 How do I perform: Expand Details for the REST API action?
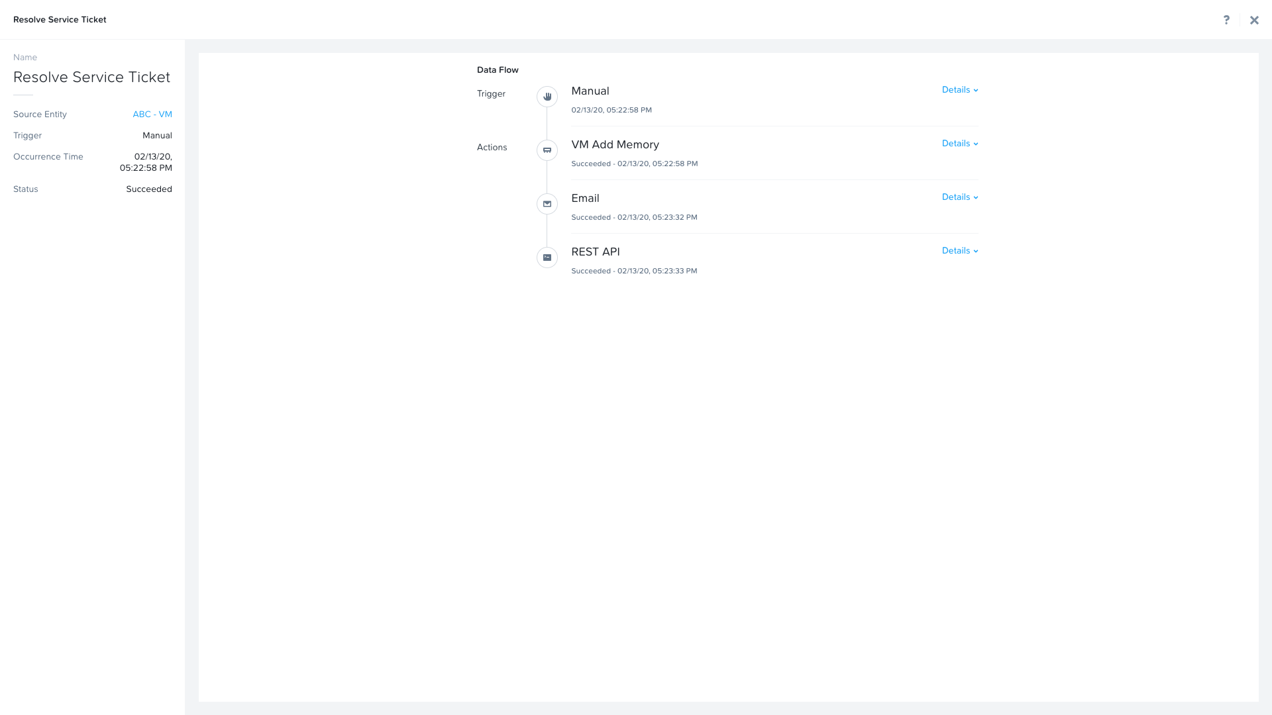[960, 251]
